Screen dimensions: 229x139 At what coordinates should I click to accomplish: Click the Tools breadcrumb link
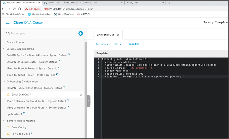click(207, 22)
